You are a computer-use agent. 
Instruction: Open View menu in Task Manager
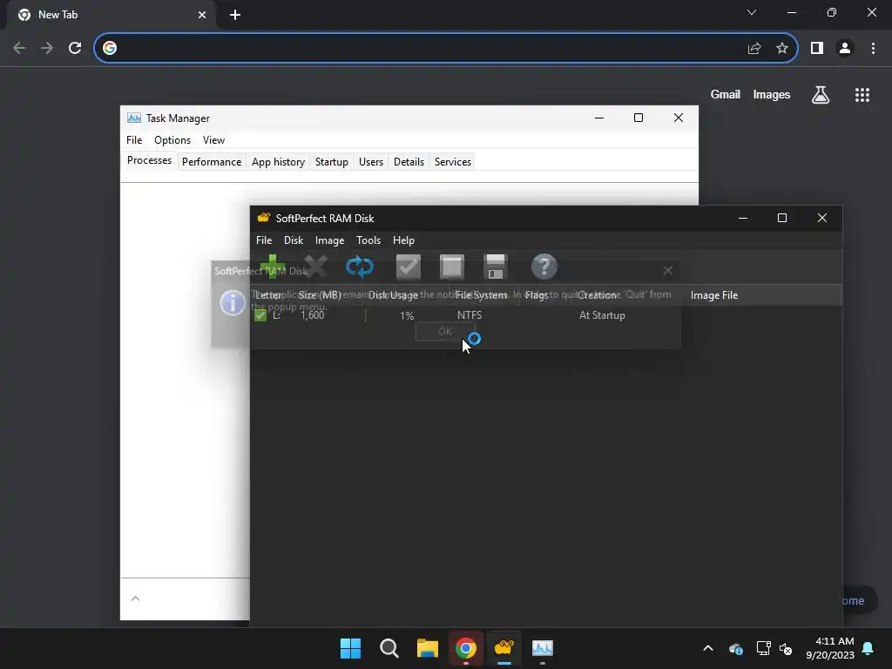[x=214, y=140]
